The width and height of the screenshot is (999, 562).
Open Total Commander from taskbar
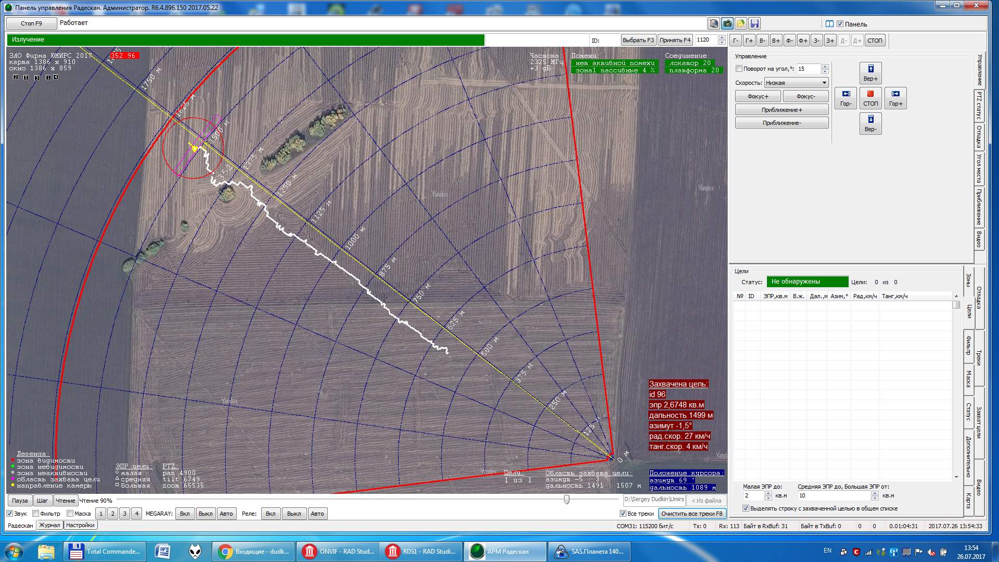(105, 552)
